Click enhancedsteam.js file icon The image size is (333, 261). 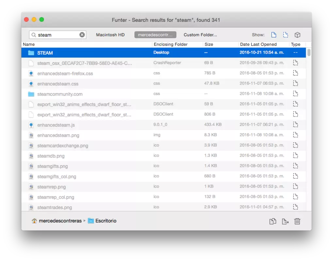(x=31, y=125)
